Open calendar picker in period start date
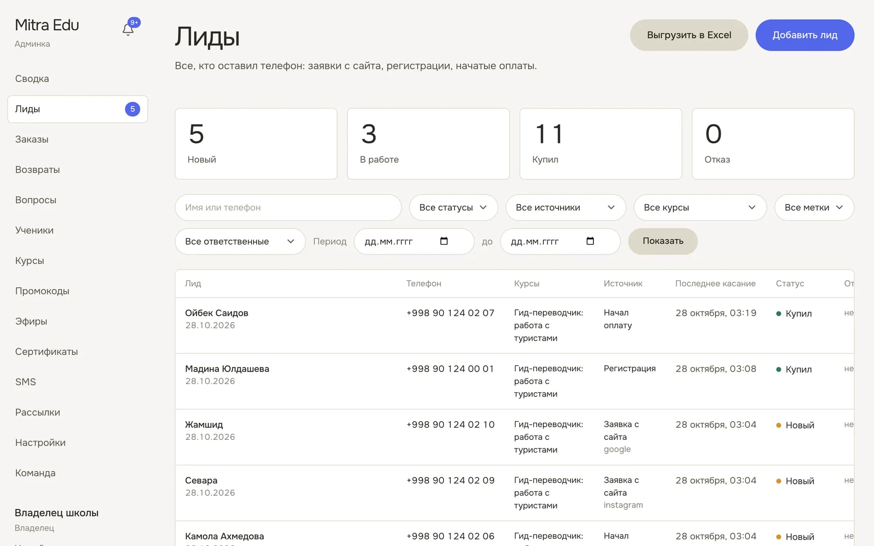This screenshot has height=546, width=874. pyautogui.click(x=444, y=241)
